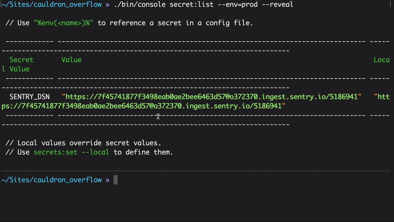Click the » prompt symbol on top line
This screenshot has width=394, height=222.
click(107, 5)
